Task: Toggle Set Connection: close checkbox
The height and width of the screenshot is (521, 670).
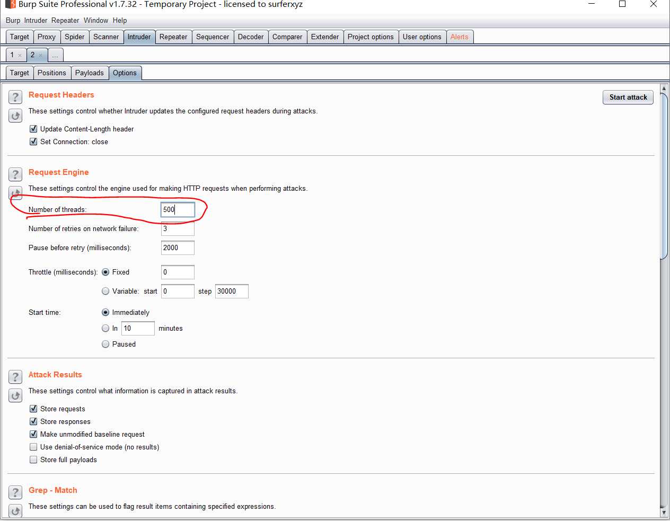Action: click(33, 142)
